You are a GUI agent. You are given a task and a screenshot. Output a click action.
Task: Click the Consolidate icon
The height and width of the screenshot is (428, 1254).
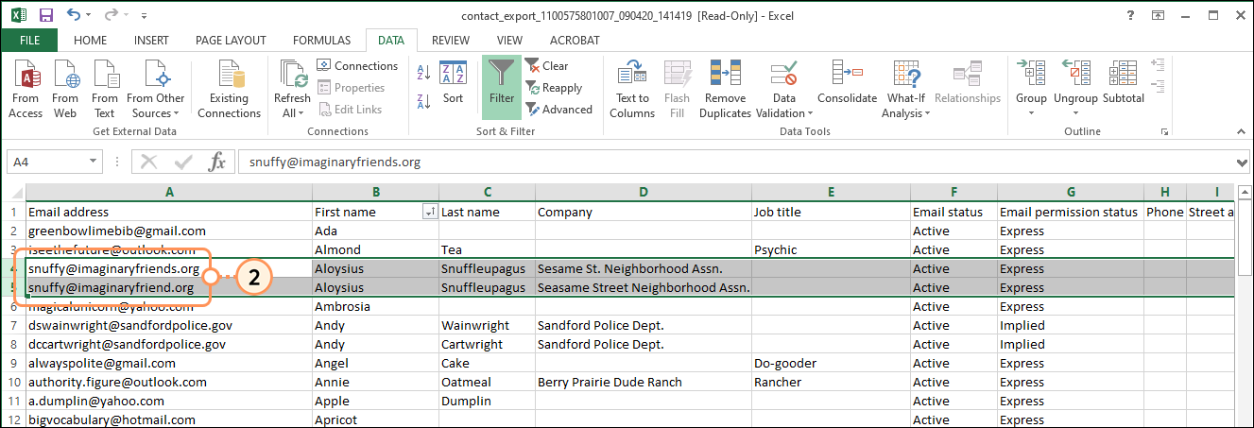tap(847, 83)
